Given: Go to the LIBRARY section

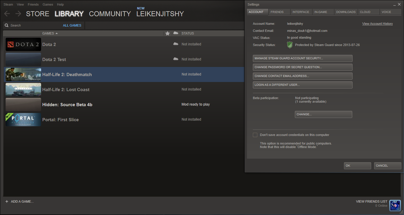Looking at the screenshot, I should point(69,14).
